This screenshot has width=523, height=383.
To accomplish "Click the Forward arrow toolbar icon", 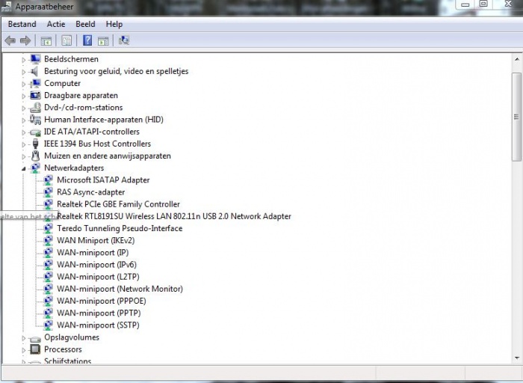I will tap(25, 40).
